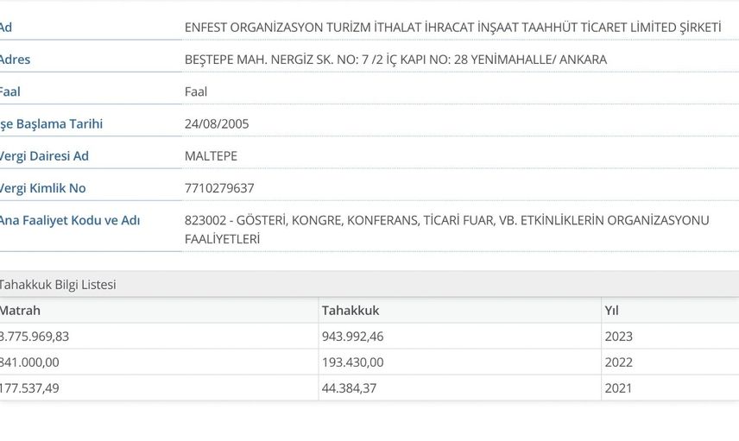Select matrah value 3.775.969,83
The image size is (739, 441).
tap(34, 337)
